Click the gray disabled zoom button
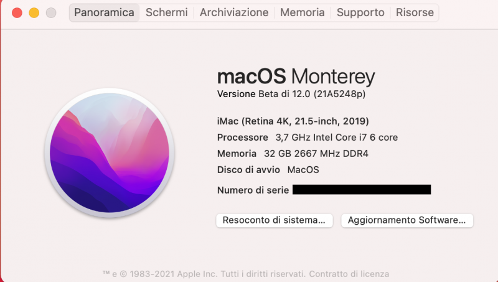Viewport: 498px width, 282px height. point(50,12)
